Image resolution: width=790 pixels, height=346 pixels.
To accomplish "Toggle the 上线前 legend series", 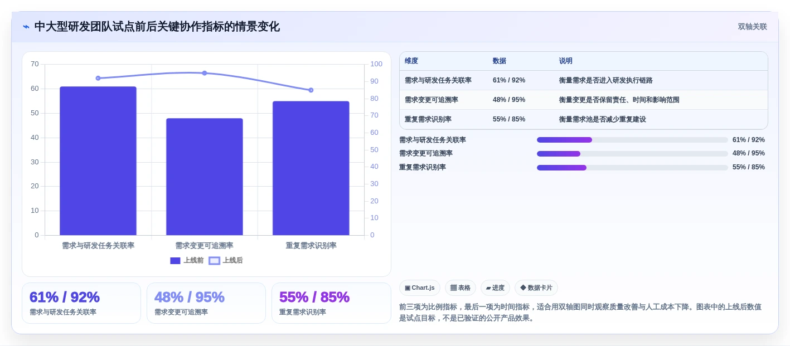I will point(187,260).
